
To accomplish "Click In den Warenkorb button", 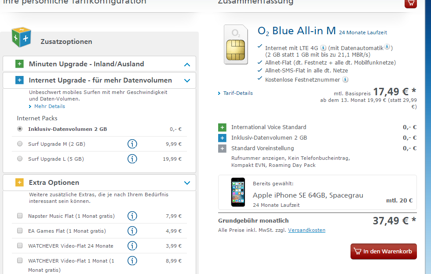I will (384, 251).
